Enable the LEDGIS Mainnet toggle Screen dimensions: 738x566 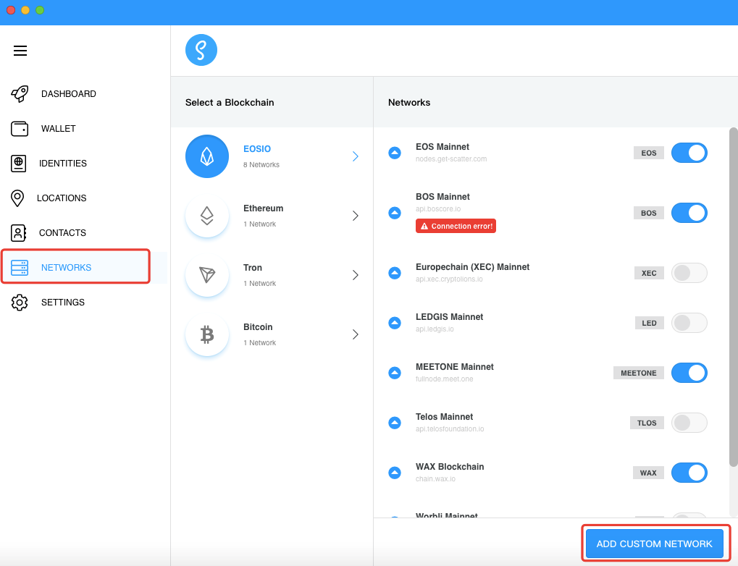[689, 323]
